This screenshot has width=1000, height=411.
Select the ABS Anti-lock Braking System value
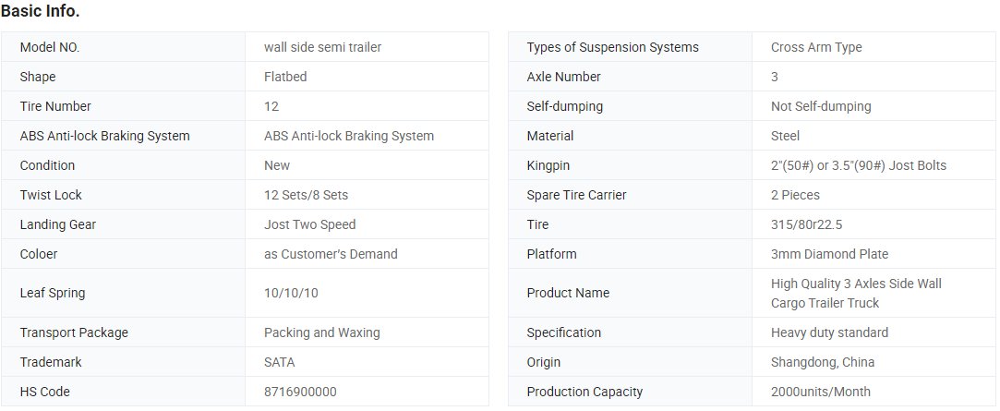349,136
